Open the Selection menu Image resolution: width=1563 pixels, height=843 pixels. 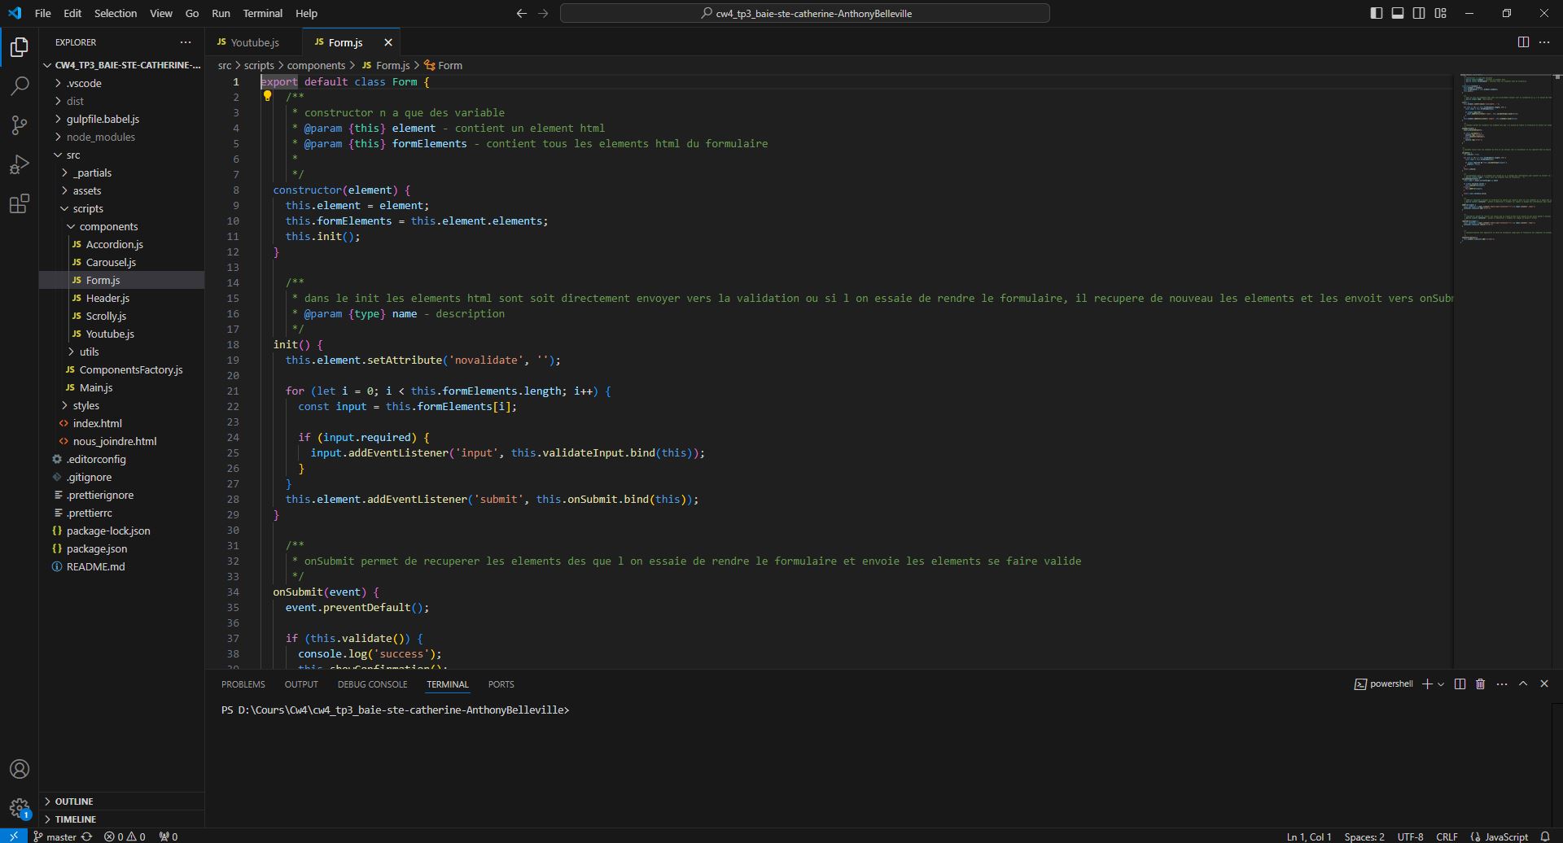point(116,13)
